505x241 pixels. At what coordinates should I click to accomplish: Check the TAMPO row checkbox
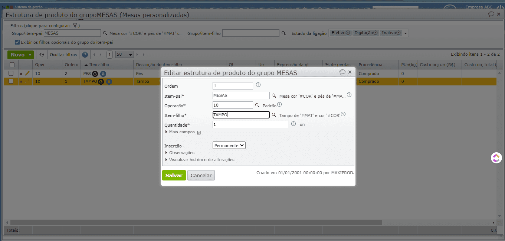pos(11,81)
